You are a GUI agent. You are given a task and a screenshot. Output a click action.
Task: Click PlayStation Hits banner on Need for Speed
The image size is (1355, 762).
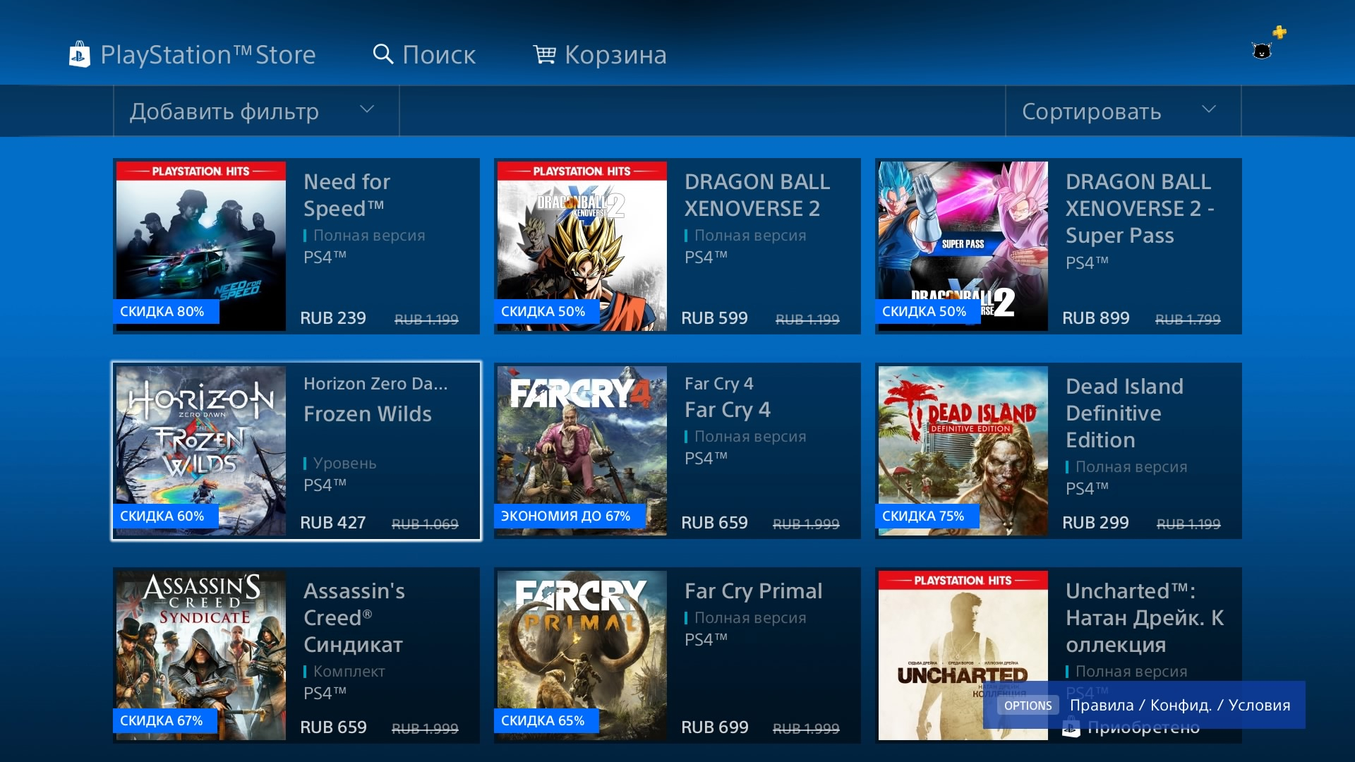pos(201,171)
